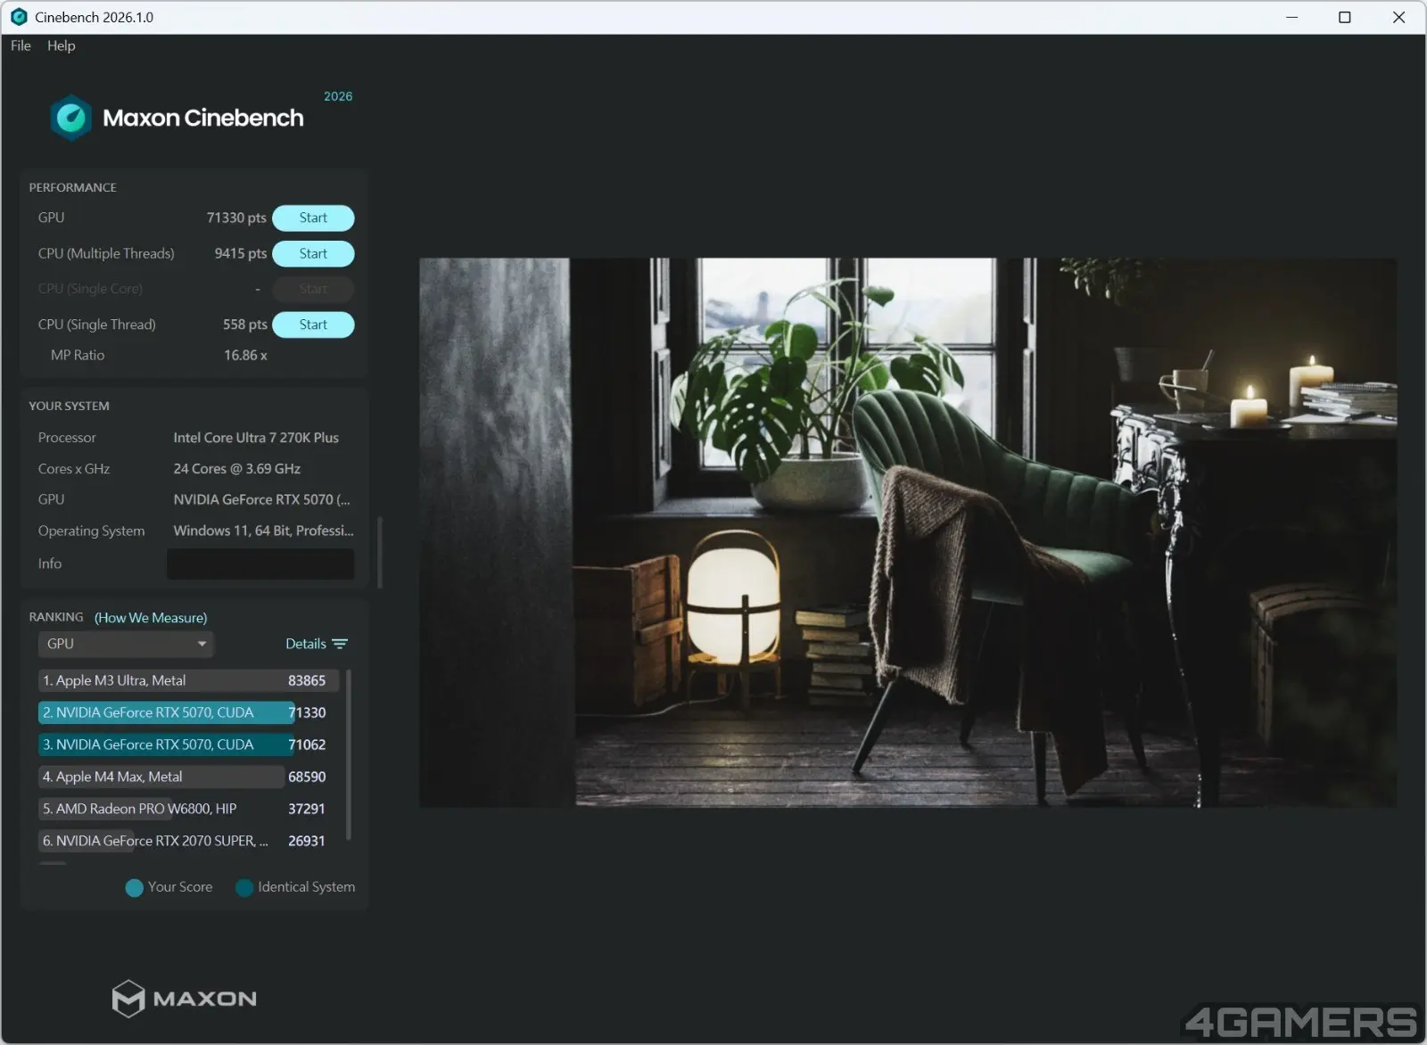Open the How We Measure link
Viewport: 1427px width, 1045px height.
point(151,618)
